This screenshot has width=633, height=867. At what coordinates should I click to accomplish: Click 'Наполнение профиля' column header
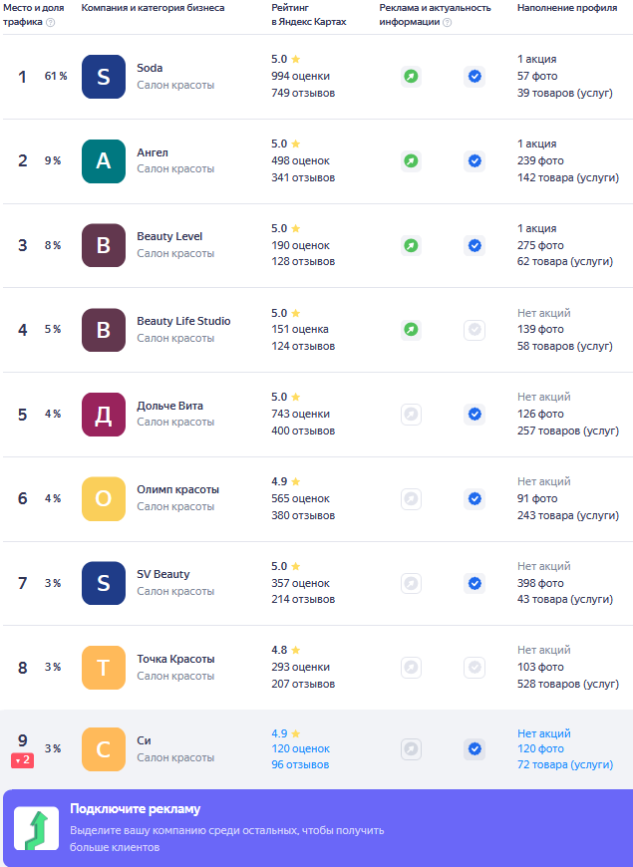coord(567,8)
